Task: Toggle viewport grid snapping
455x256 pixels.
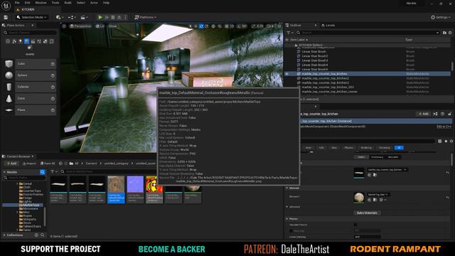Action: (x=227, y=26)
